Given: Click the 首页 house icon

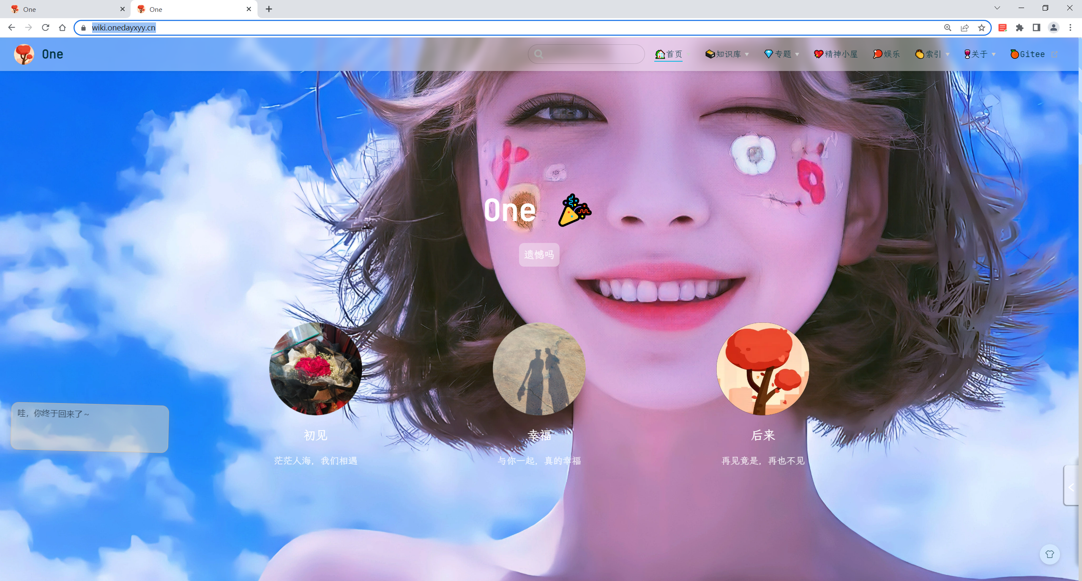Looking at the screenshot, I should point(660,54).
